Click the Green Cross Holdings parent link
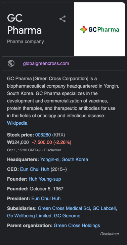The width and height of the screenshot is (127, 245). click(x=77, y=226)
